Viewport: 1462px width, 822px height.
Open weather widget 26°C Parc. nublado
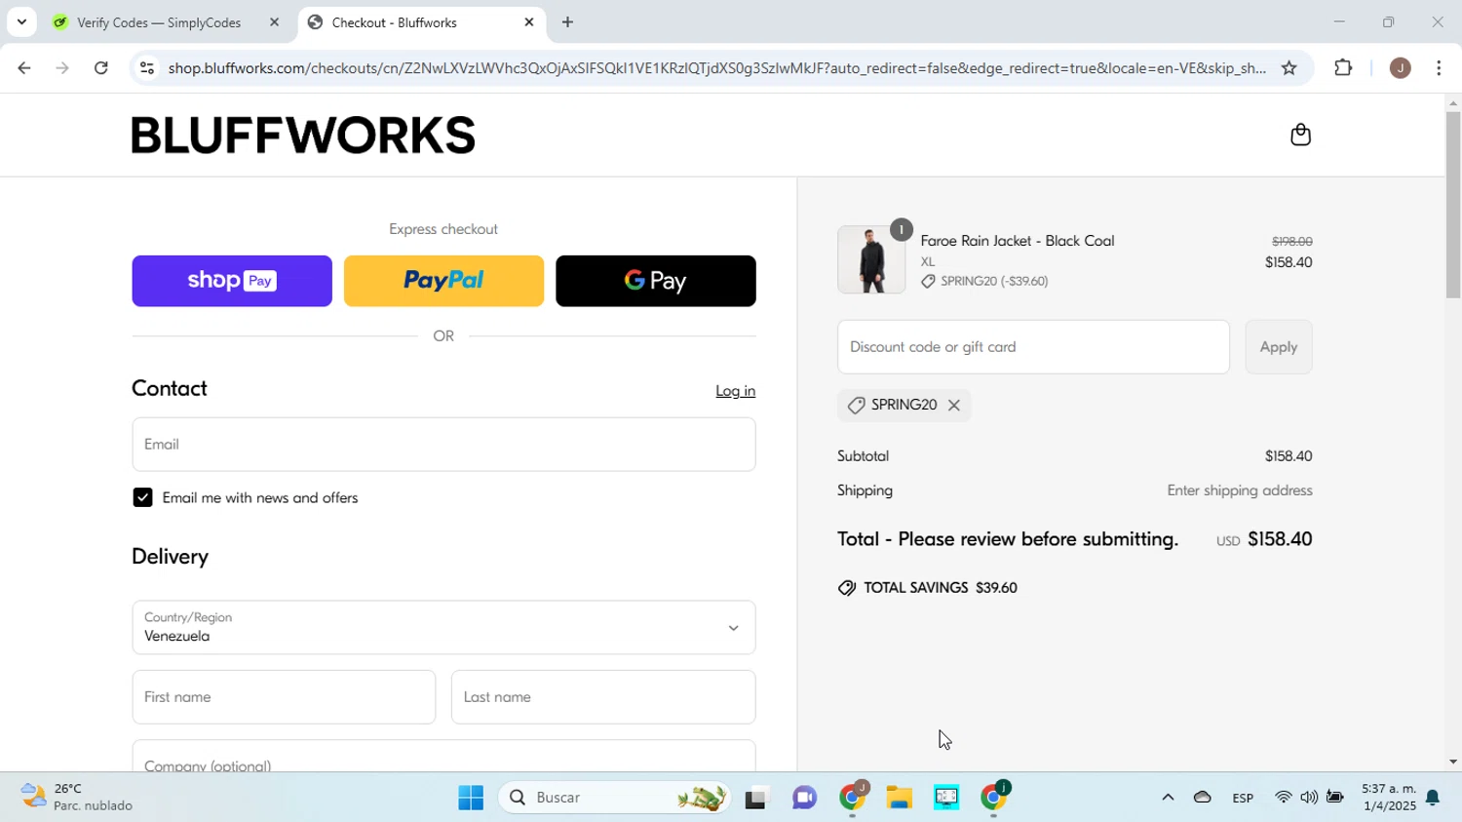tap(78, 798)
